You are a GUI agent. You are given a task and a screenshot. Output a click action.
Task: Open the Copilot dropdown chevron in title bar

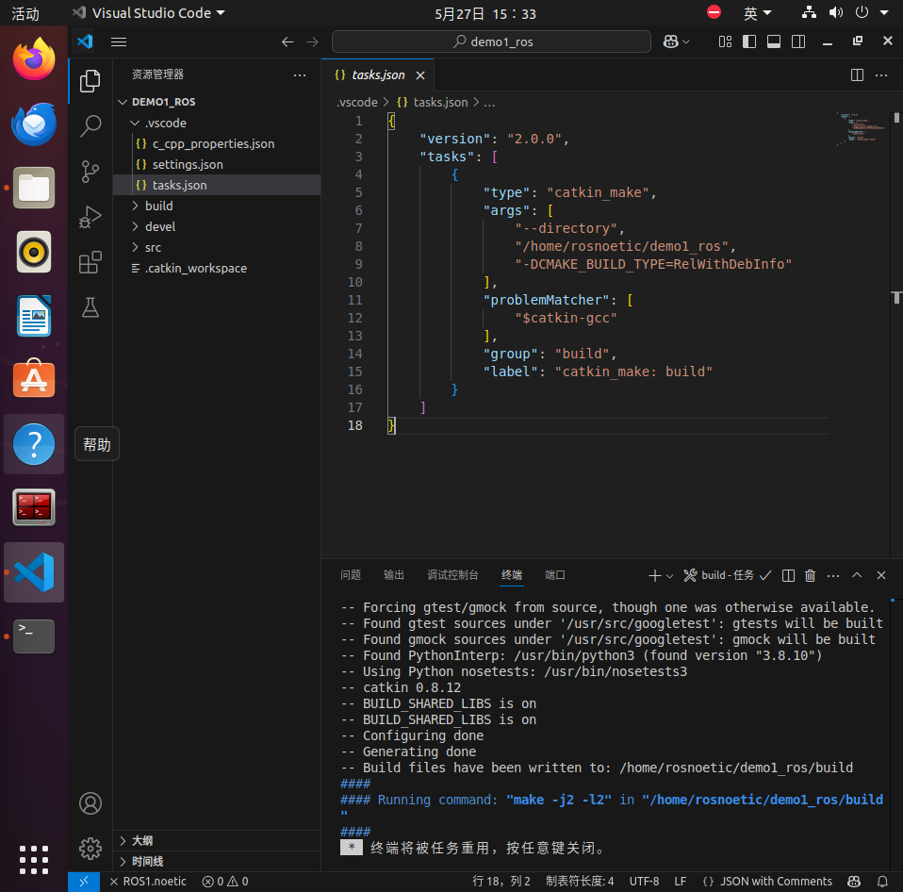point(686,41)
